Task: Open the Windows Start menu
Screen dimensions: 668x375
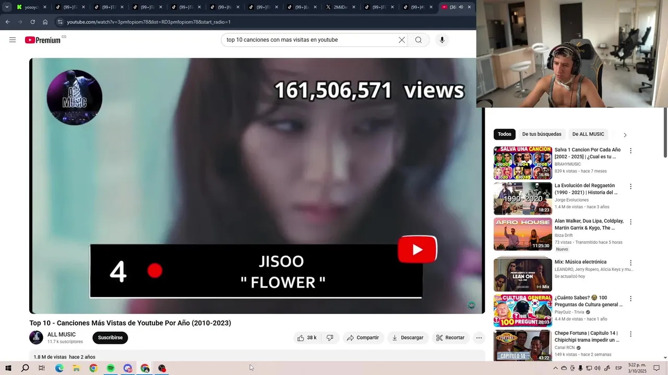Action: click(8, 368)
